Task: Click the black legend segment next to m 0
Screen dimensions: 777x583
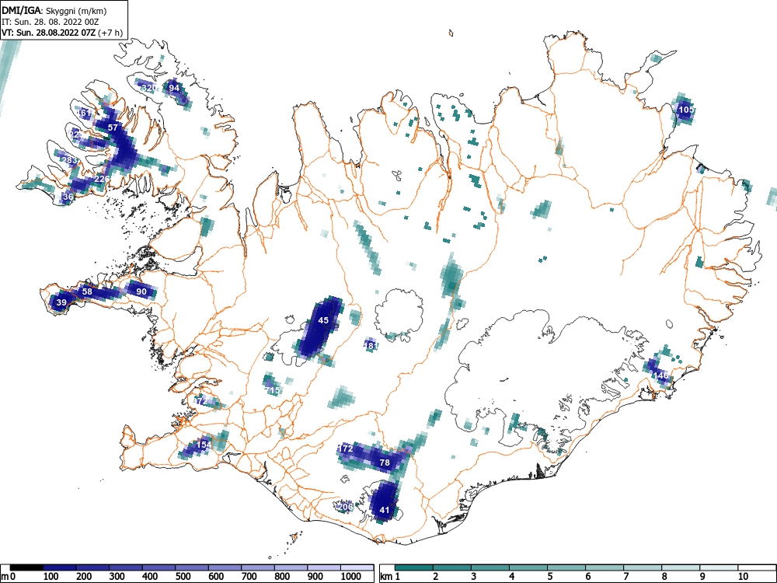Action: pos(26,567)
